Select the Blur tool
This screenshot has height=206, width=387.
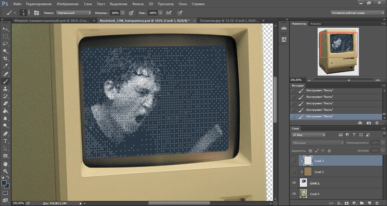(5, 118)
